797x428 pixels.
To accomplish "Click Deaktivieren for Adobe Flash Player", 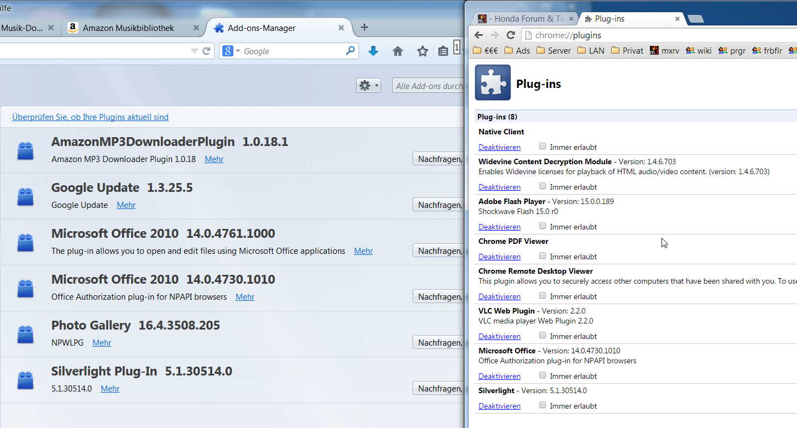I will point(499,227).
